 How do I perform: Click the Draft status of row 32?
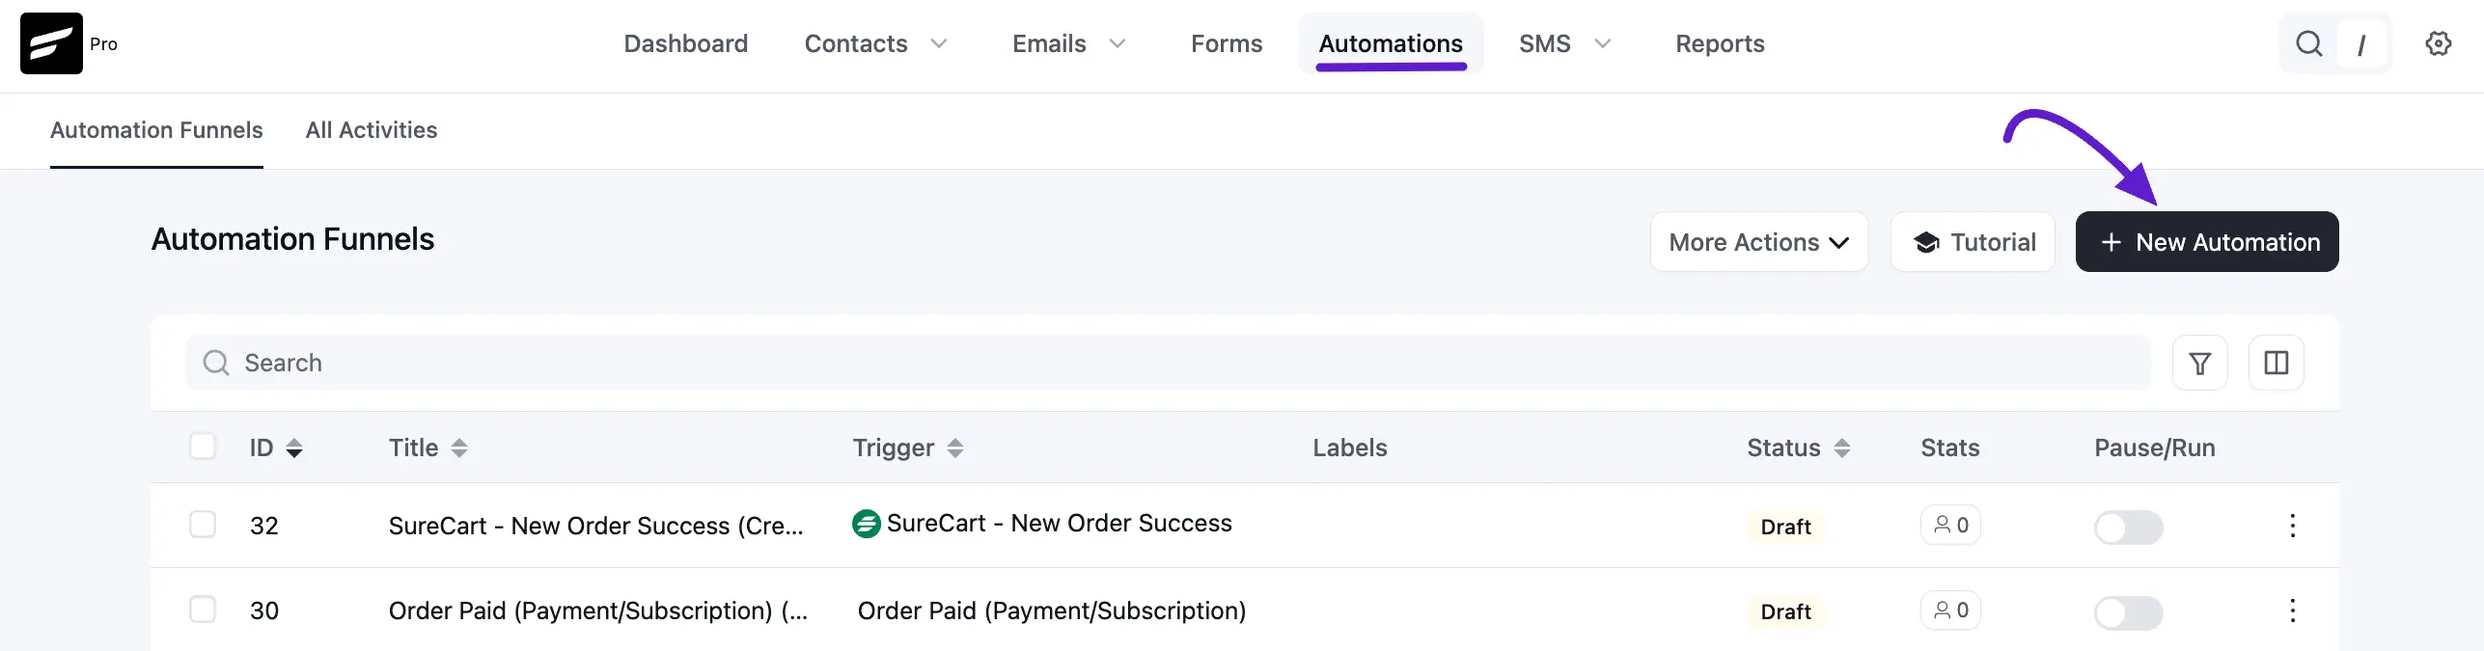click(x=1785, y=527)
